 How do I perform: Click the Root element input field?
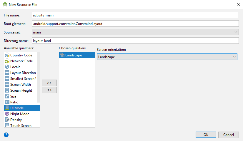pyautogui.click(x=135, y=23)
